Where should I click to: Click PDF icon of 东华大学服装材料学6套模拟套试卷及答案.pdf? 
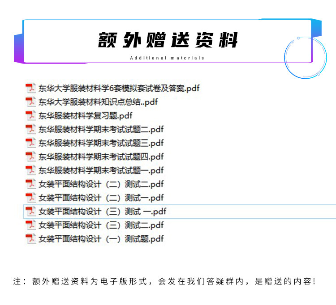coord(30,88)
